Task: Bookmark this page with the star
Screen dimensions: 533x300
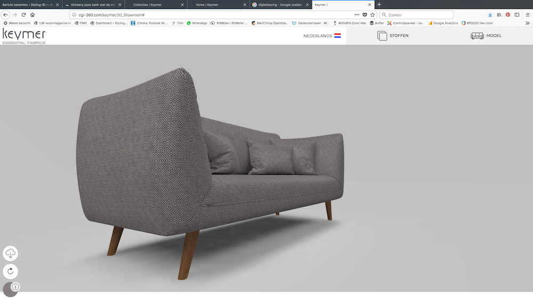Action: pyautogui.click(x=373, y=14)
